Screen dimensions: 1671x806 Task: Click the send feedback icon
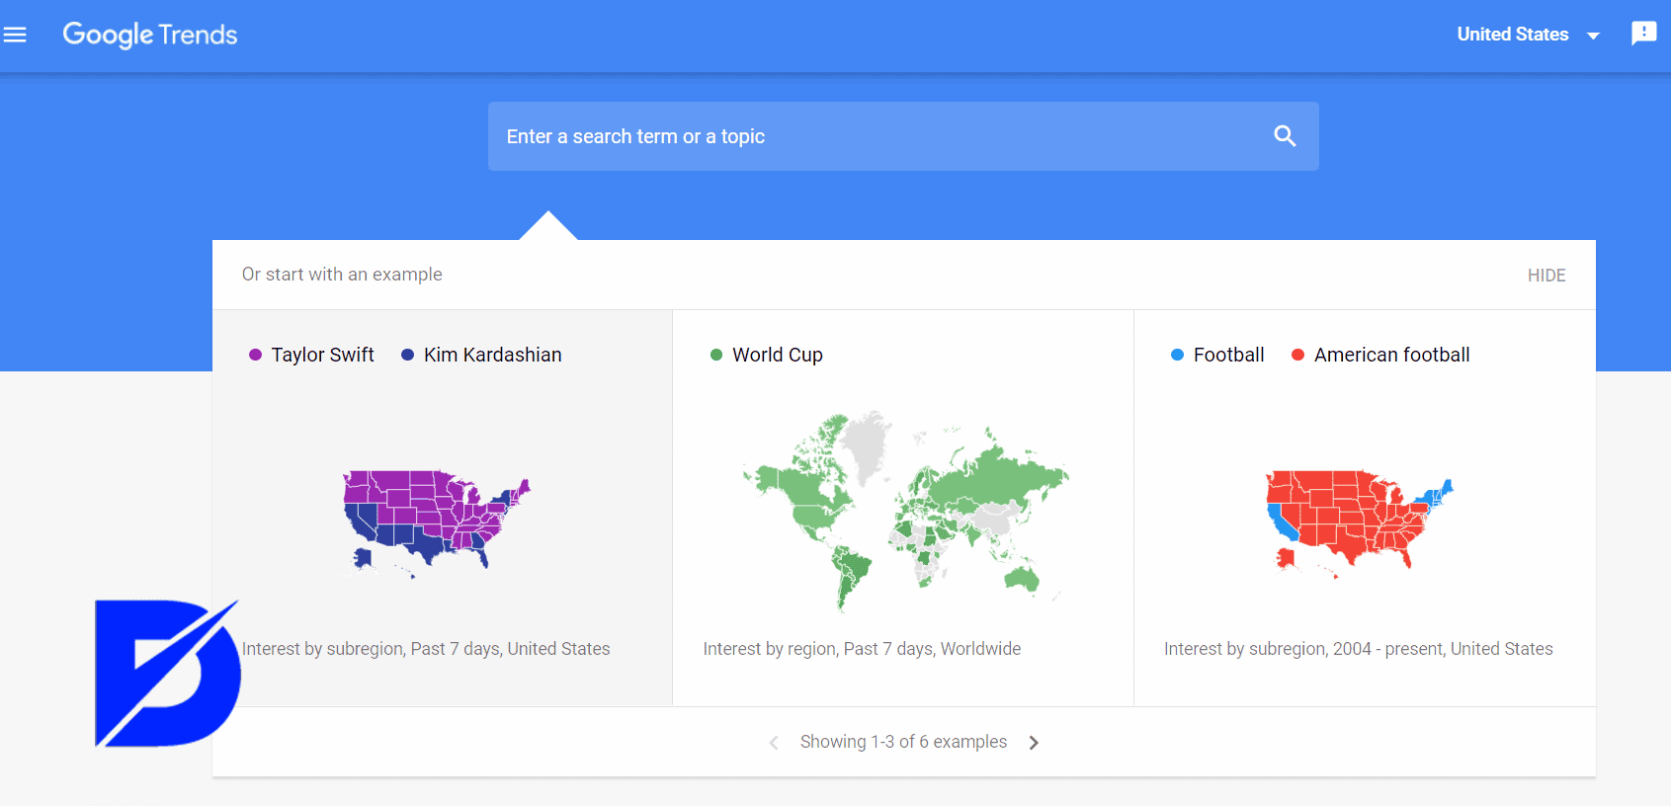(1643, 34)
